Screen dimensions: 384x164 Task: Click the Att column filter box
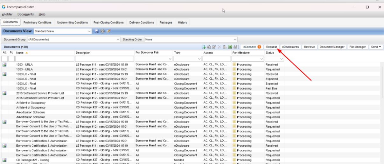[x=4, y=59]
